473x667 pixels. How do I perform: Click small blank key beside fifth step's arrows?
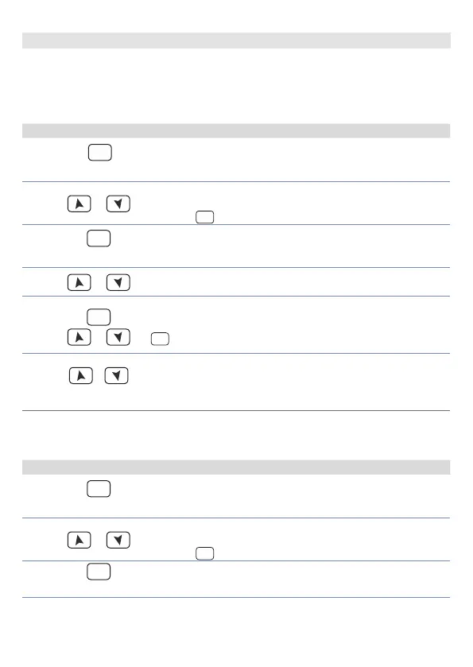pos(160,339)
